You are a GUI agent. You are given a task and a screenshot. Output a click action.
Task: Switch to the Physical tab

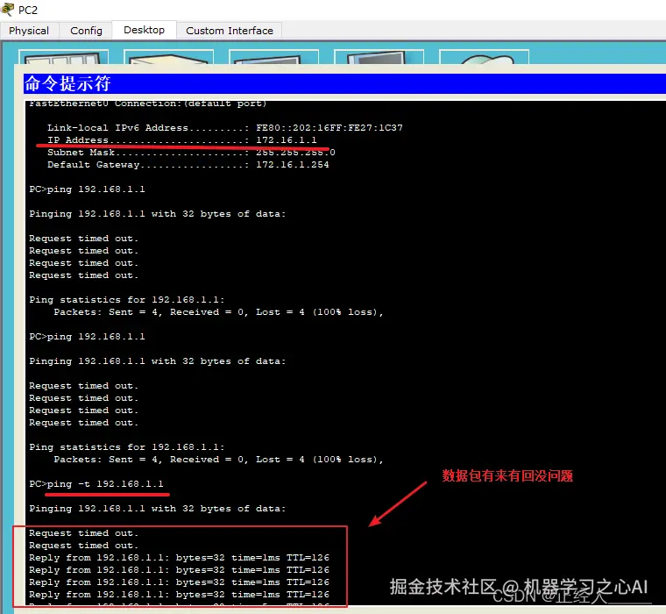29,31
